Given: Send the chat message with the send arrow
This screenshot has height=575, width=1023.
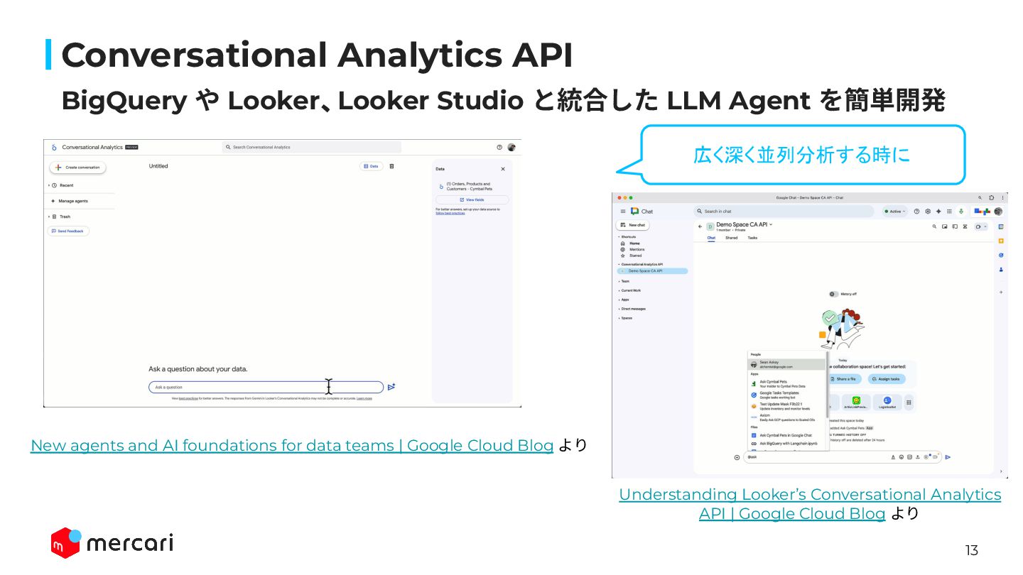Looking at the screenshot, I should [948, 457].
